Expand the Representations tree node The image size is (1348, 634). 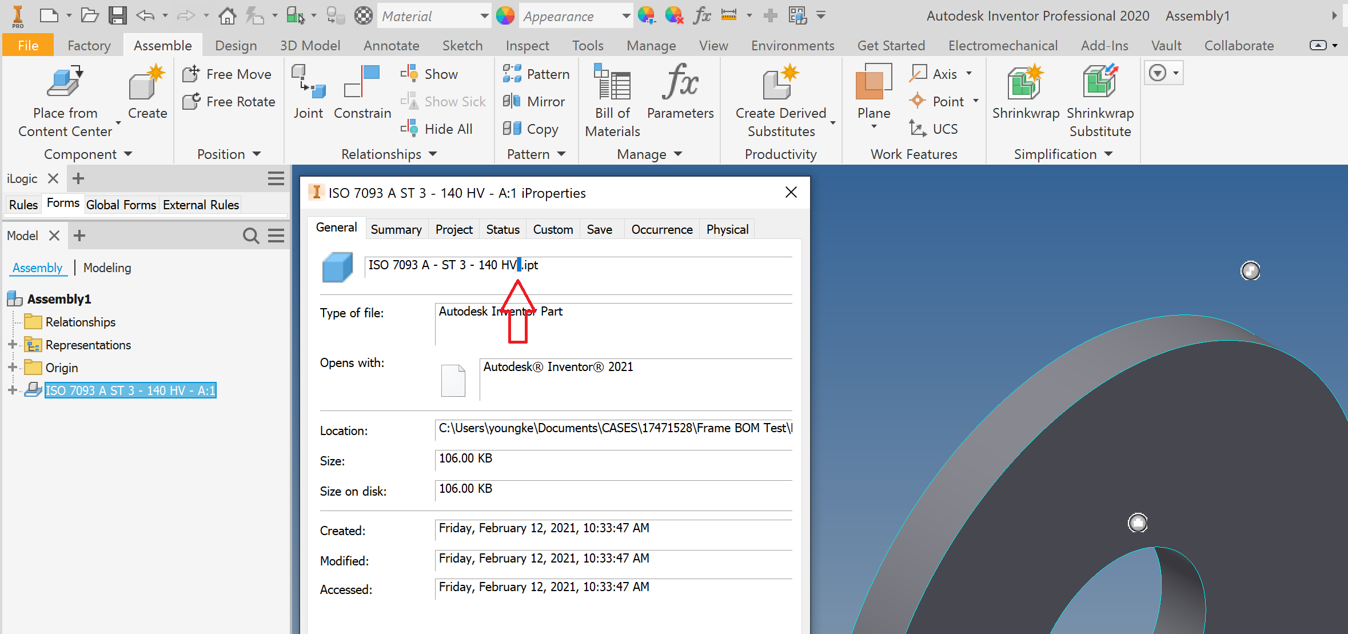click(x=13, y=345)
